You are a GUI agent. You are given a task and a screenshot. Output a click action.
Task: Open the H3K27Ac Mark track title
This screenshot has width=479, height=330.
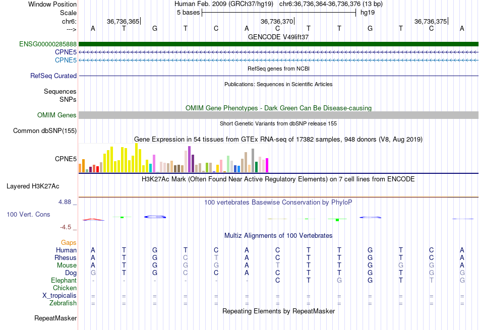tap(278, 179)
